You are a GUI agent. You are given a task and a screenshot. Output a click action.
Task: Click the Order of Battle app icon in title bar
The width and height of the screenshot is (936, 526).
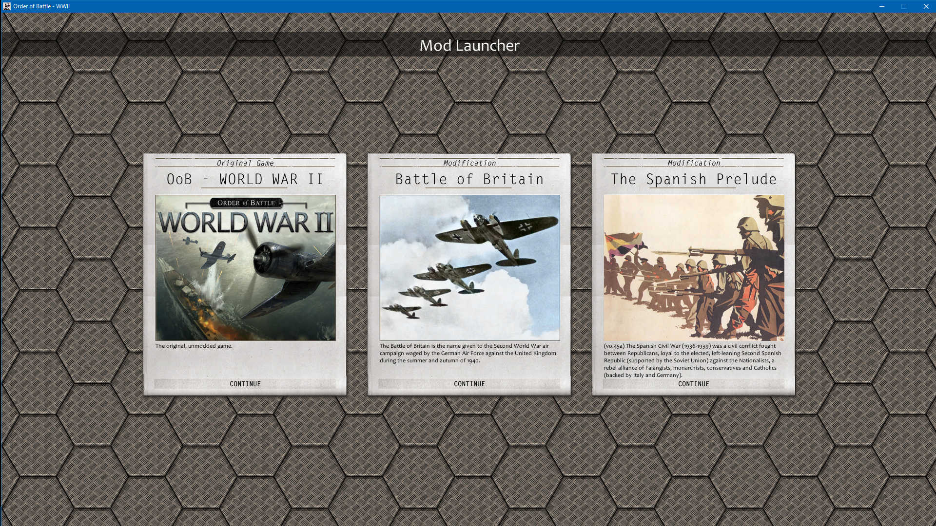[7, 6]
